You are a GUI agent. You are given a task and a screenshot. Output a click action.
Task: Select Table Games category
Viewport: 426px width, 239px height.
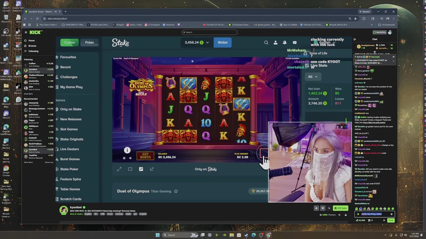click(70, 189)
